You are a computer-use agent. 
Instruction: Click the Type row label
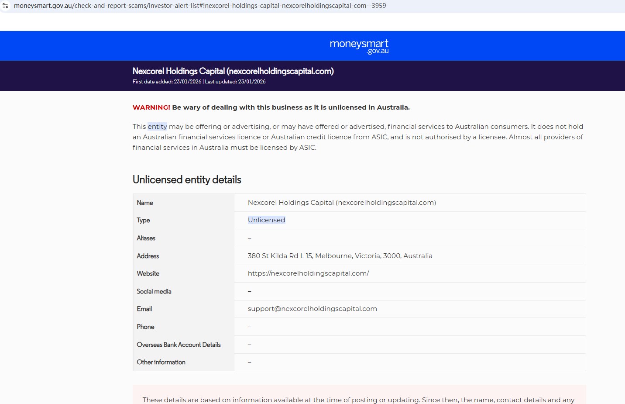(143, 220)
